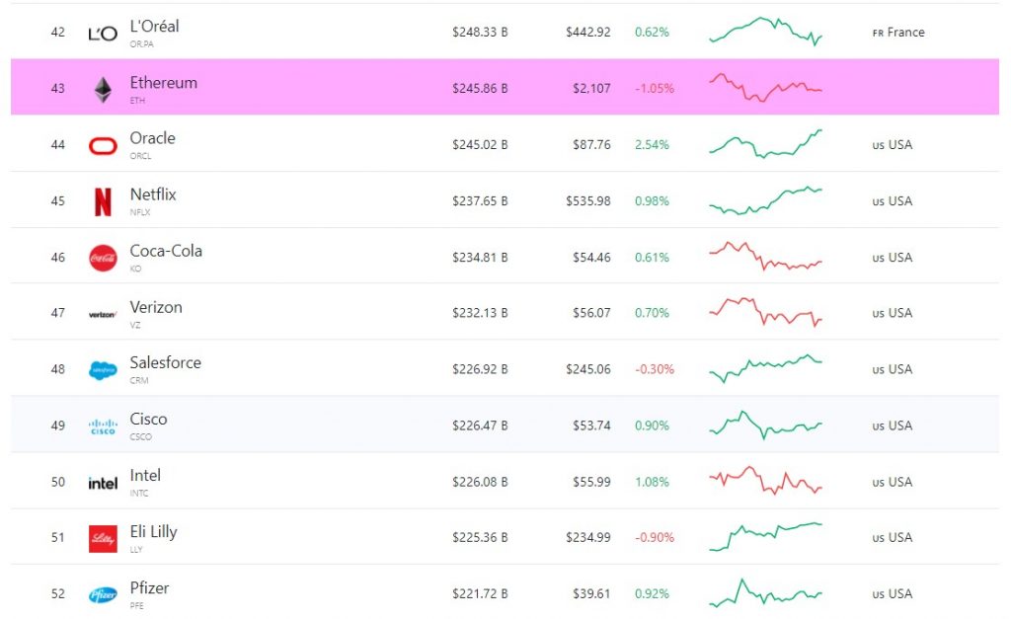Select Cisco market cap $226.47 B
This screenshot has height=619, width=1011.
[480, 426]
